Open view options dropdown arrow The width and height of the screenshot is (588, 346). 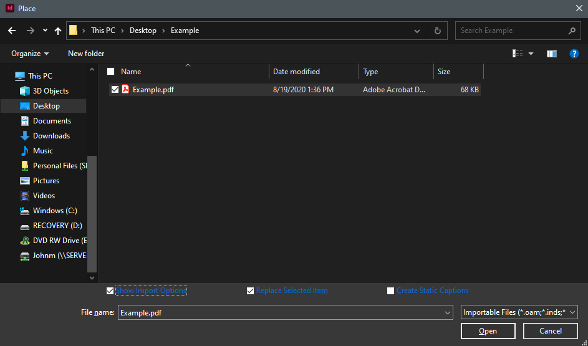[x=531, y=54]
